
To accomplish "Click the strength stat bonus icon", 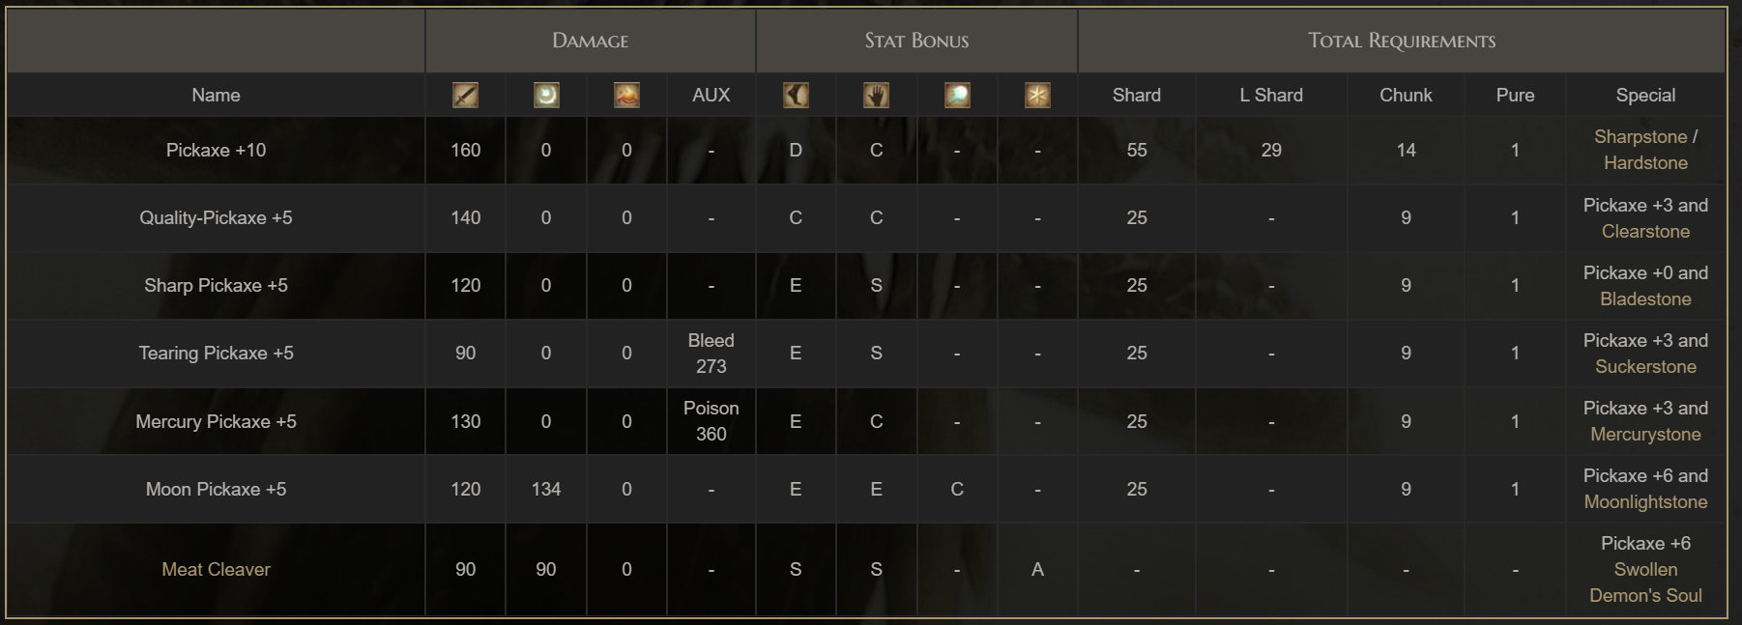I will 796,95.
